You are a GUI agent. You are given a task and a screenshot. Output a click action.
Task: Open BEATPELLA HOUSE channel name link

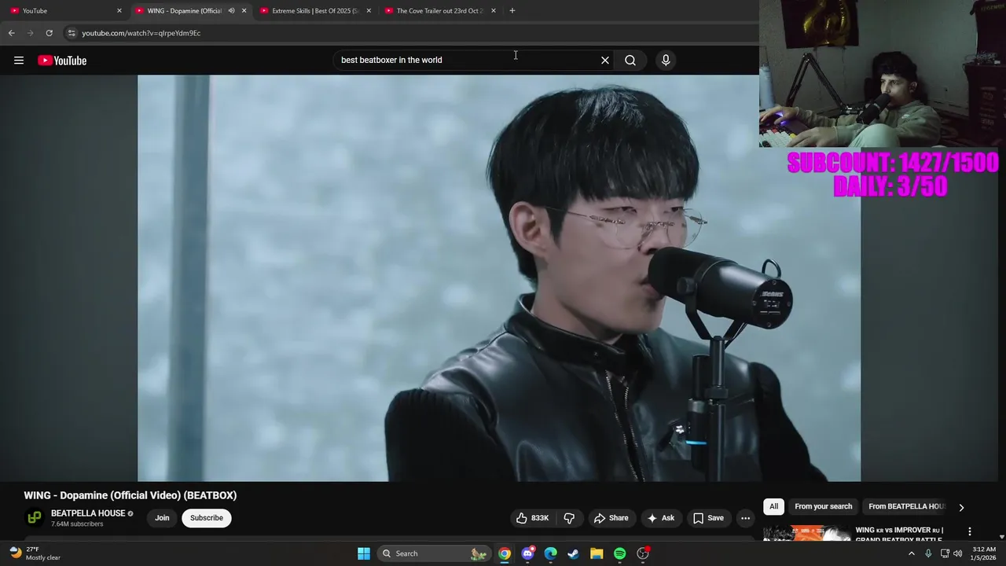tap(88, 513)
